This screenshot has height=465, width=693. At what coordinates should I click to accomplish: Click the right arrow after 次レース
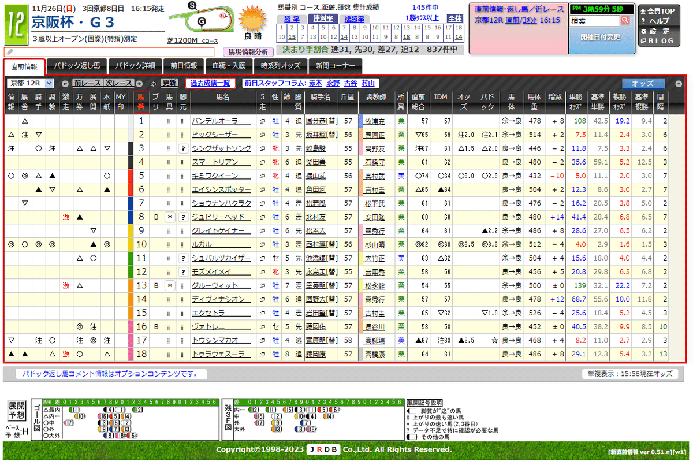coord(139,84)
